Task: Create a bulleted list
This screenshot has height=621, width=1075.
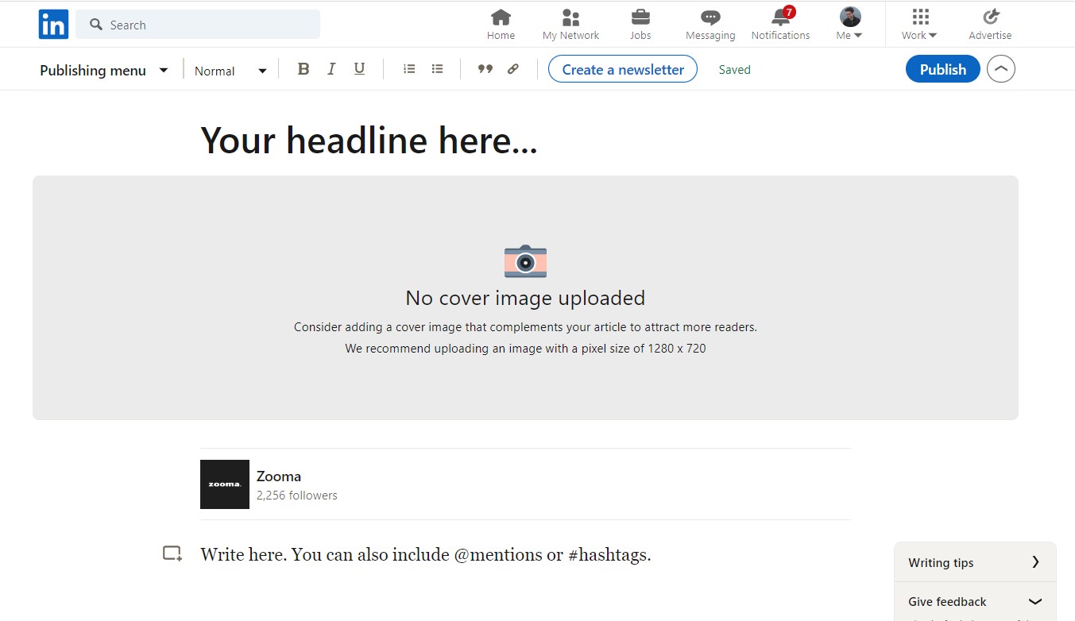Action: click(x=437, y=69)
